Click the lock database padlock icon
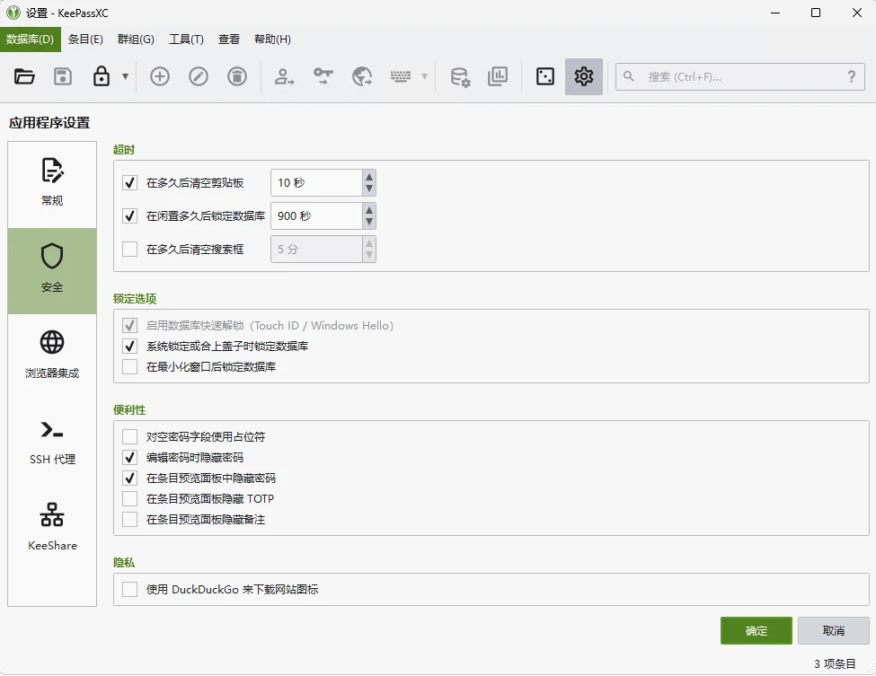This screenshot has height=676, width=876. (102, 76)
